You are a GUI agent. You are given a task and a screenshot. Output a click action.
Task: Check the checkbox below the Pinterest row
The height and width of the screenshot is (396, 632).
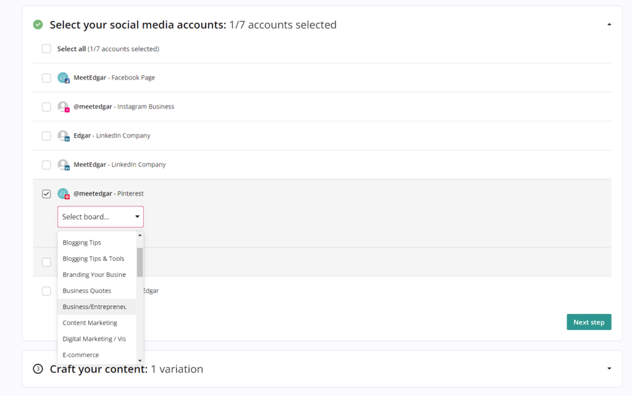click(x=46, y=262)
